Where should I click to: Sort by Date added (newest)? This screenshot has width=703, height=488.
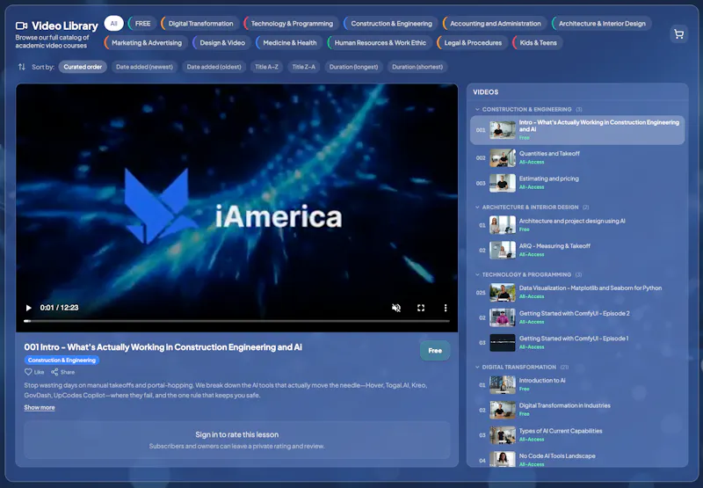144,67
